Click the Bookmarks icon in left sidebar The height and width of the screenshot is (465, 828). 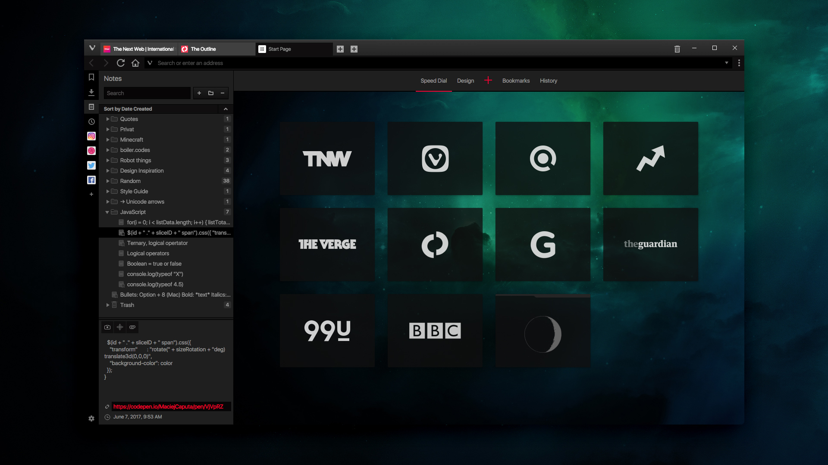[x=91, y=78]
